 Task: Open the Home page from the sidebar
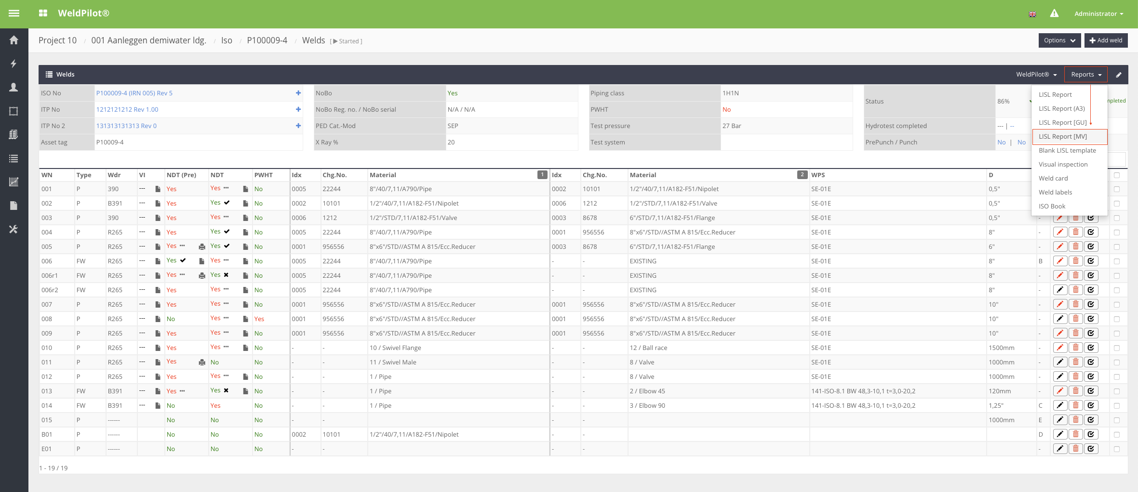[x=13, y=40]
